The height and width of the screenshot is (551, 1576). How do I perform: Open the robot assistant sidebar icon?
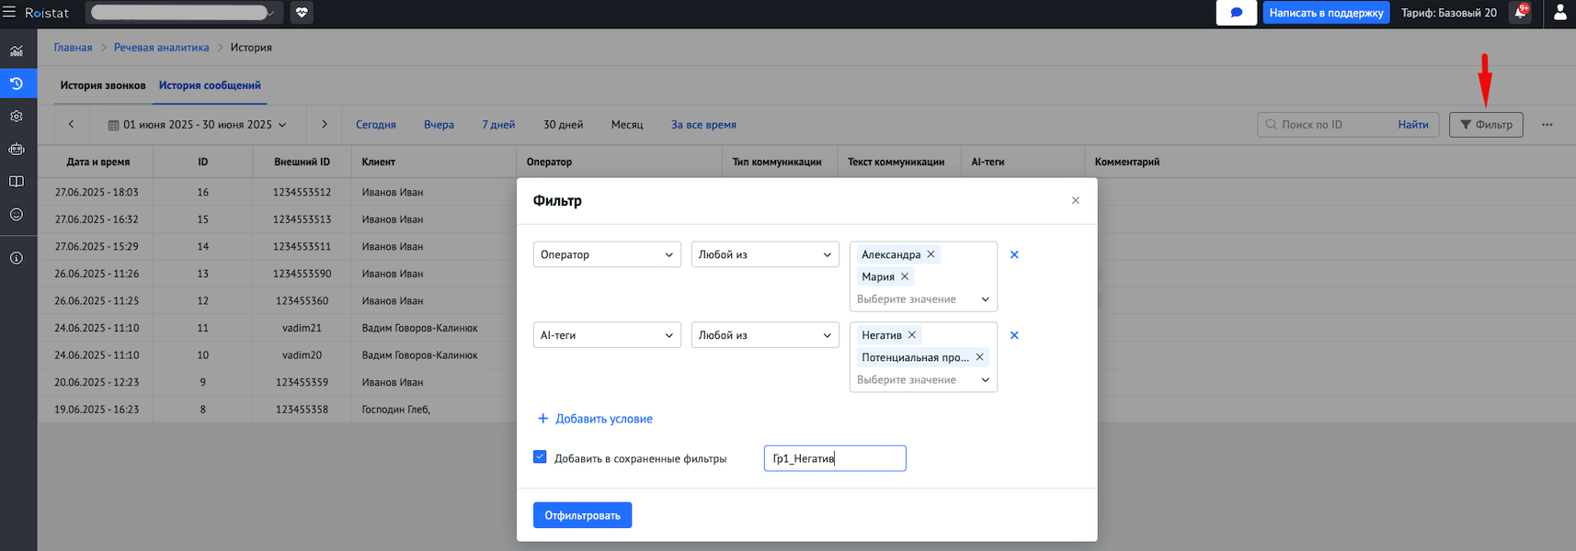(x=17, y=149)
